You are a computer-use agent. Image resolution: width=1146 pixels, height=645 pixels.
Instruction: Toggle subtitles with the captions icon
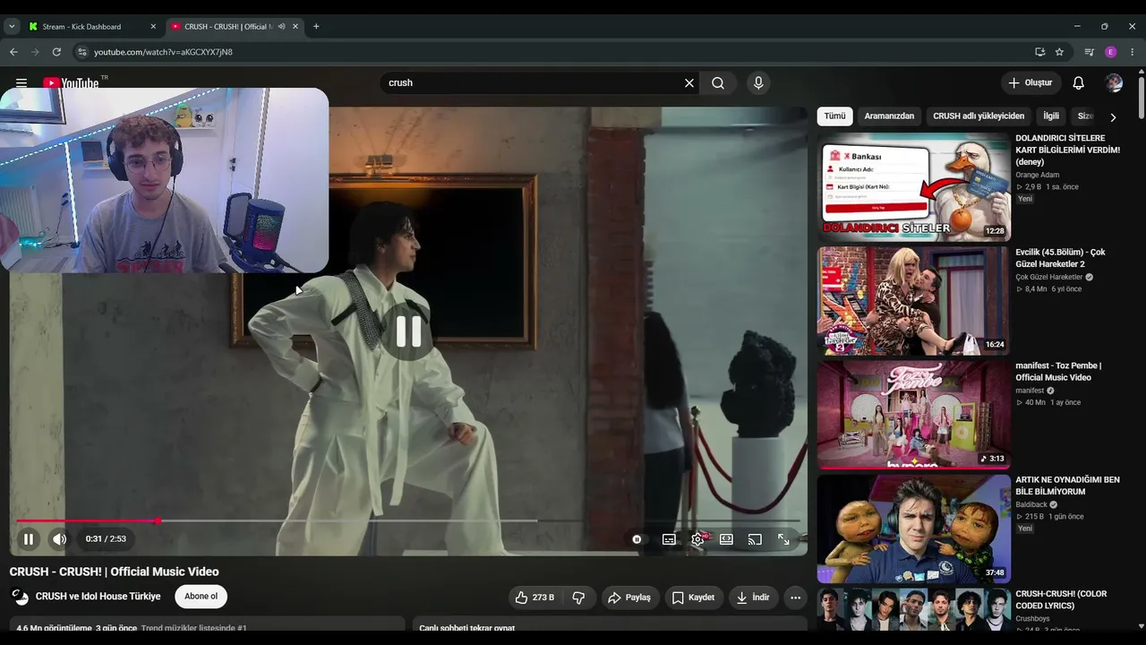pos(669,539)
